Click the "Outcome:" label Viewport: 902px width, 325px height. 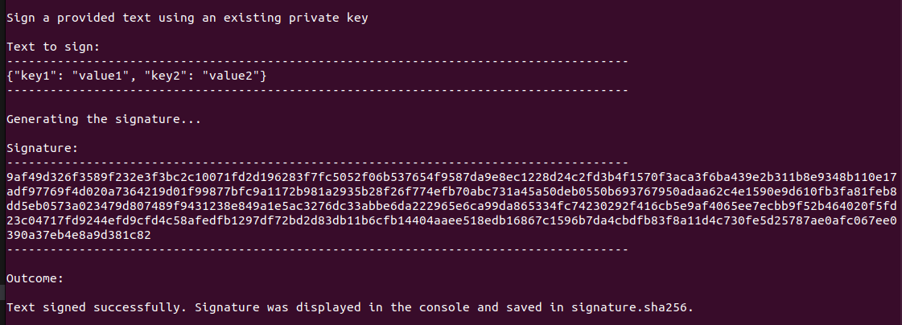(x=35, y=278)
